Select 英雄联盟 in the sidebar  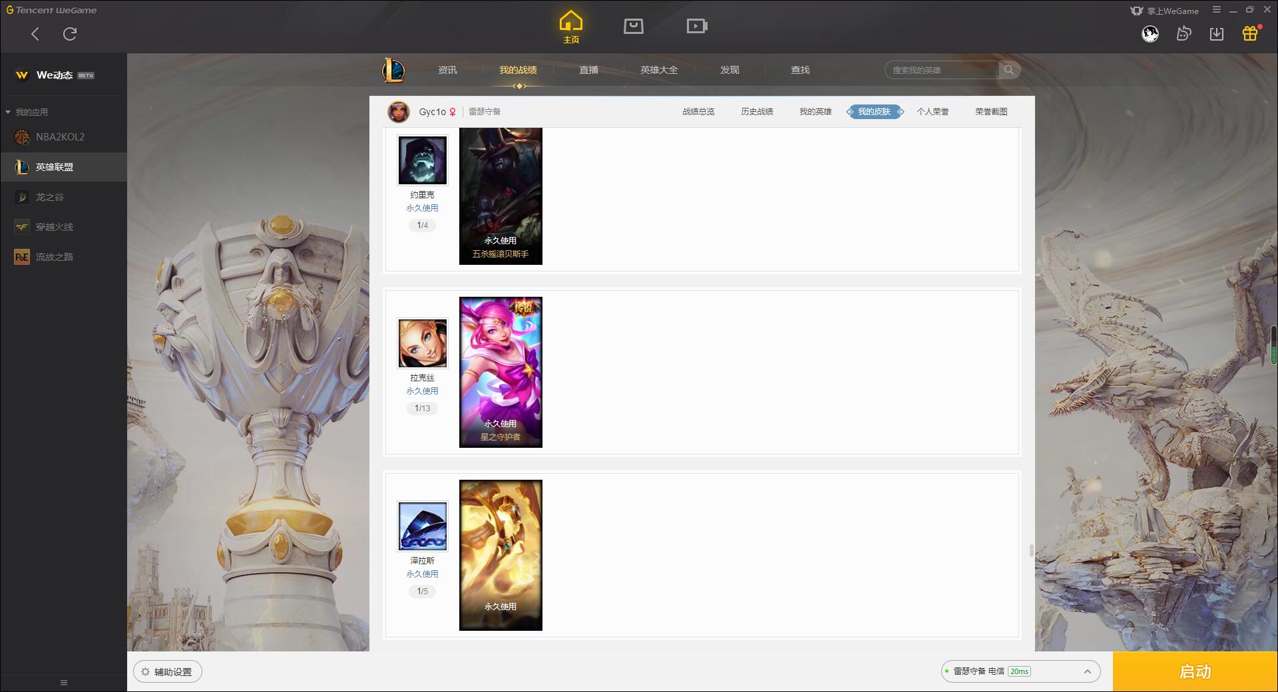coord(63,167)
